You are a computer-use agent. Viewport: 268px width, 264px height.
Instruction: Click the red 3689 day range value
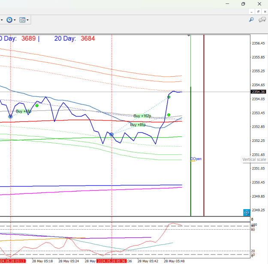pos(28,39)
